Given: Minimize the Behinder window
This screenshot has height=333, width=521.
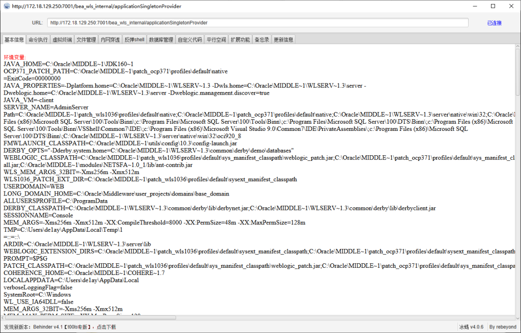Looking at the screenshot, I should click(475, 6).
